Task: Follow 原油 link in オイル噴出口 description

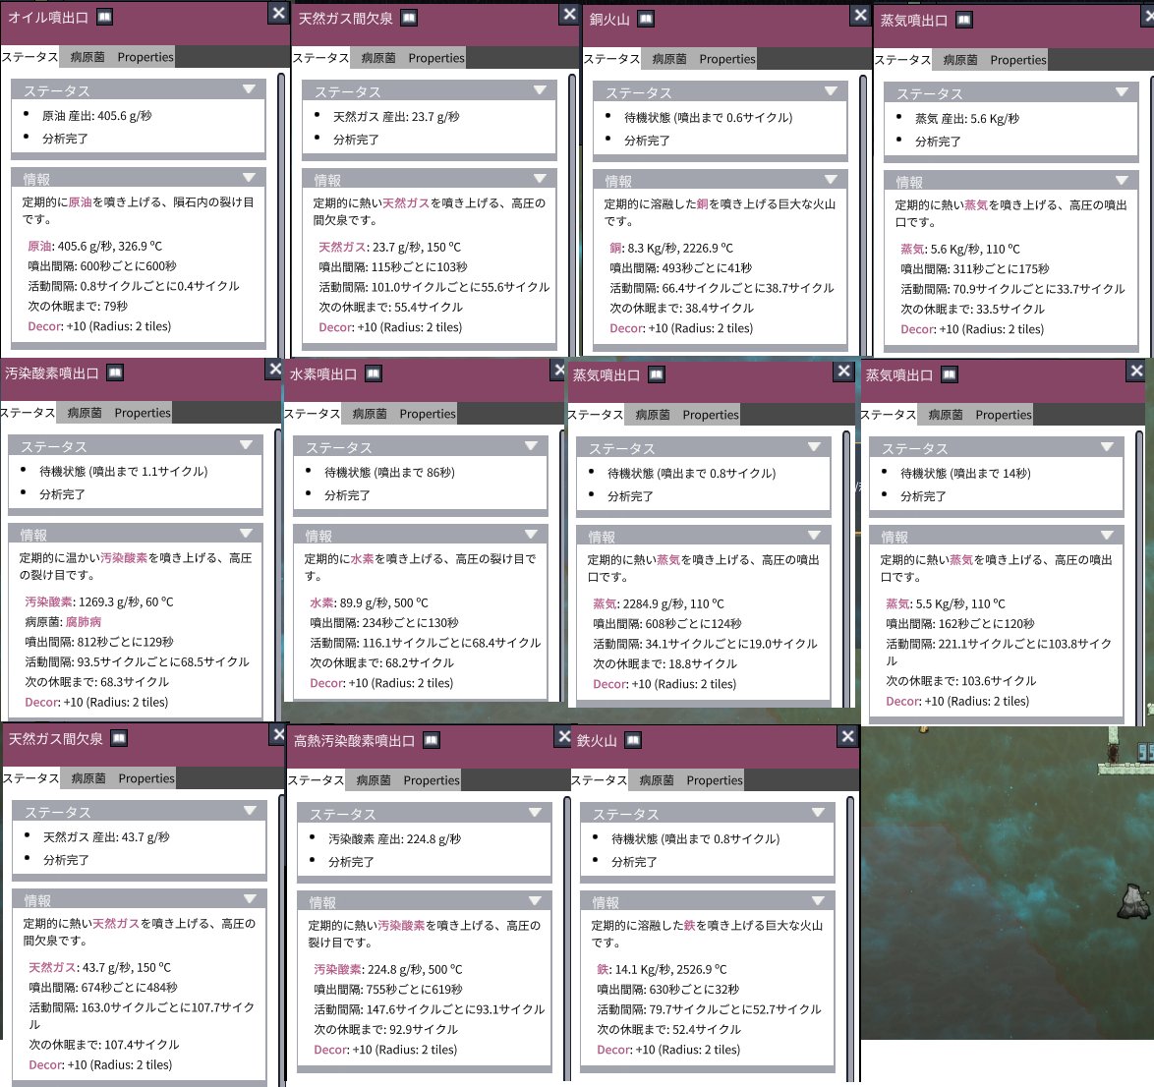Action: [x=81, y=201]
